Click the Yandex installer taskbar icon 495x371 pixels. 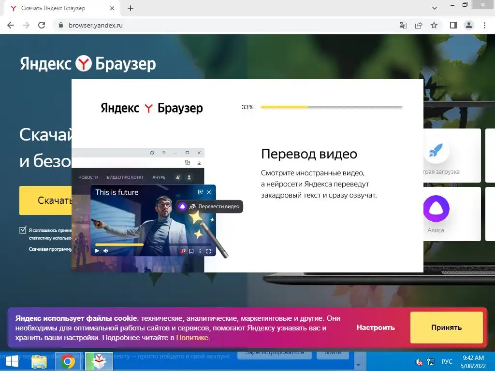coord(99,361)
